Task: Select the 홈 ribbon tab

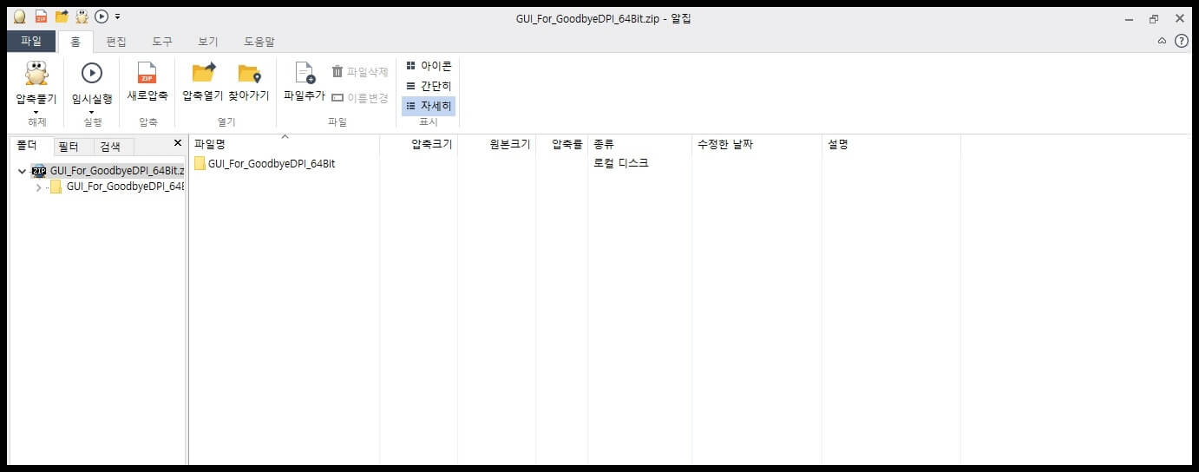Action: coord(75,41)
